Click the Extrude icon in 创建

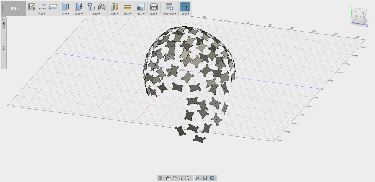65,6
